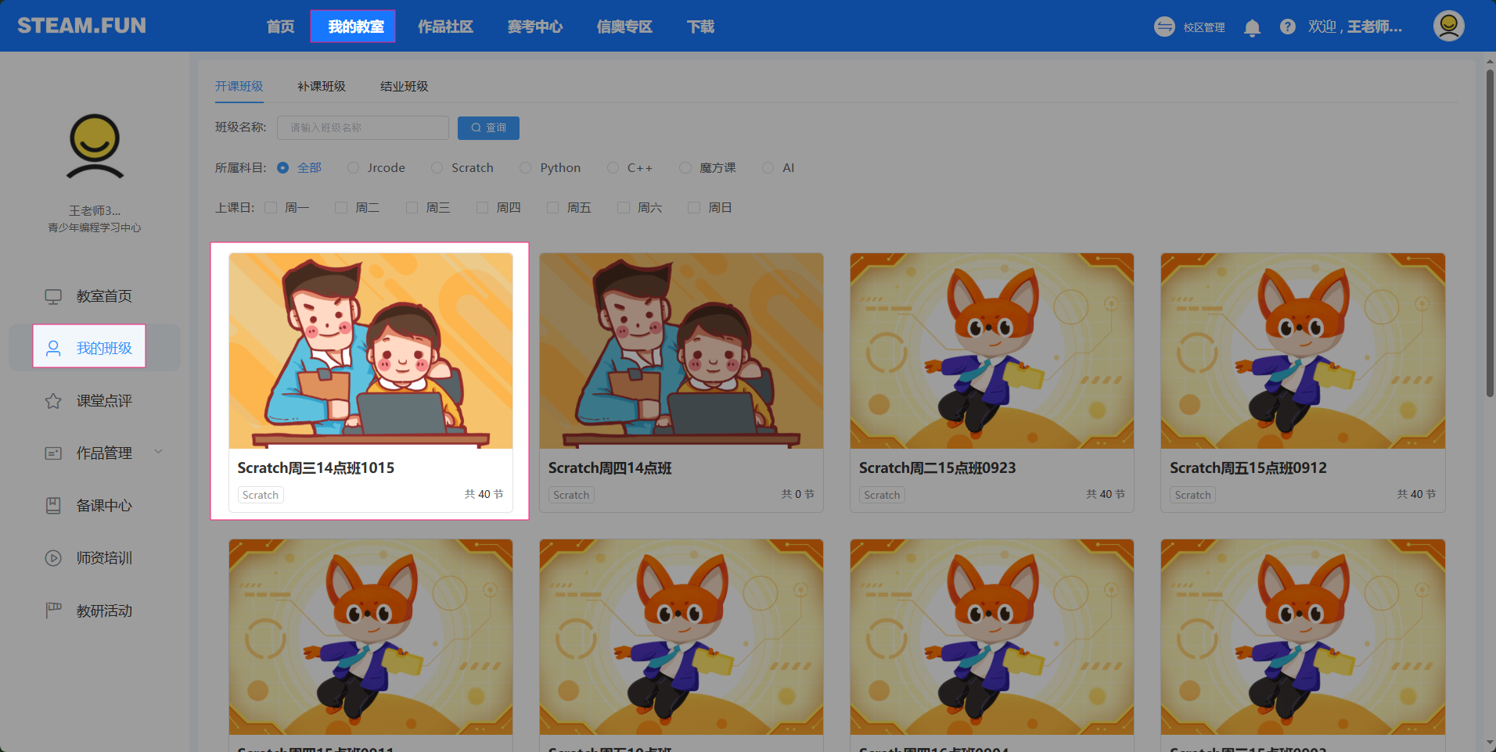This screenshot has width=1496, height=752.
Task: Select the C++ subject radio button
Action: pyautogui.click(x=613, y=168)
